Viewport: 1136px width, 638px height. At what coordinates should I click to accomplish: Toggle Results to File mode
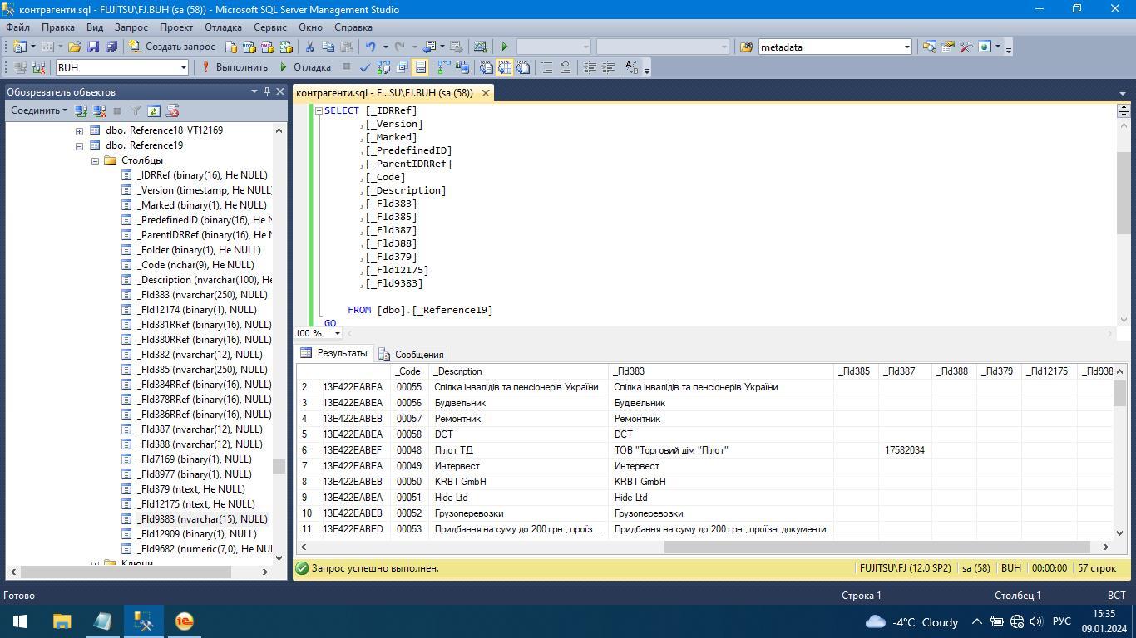(523, 67)
